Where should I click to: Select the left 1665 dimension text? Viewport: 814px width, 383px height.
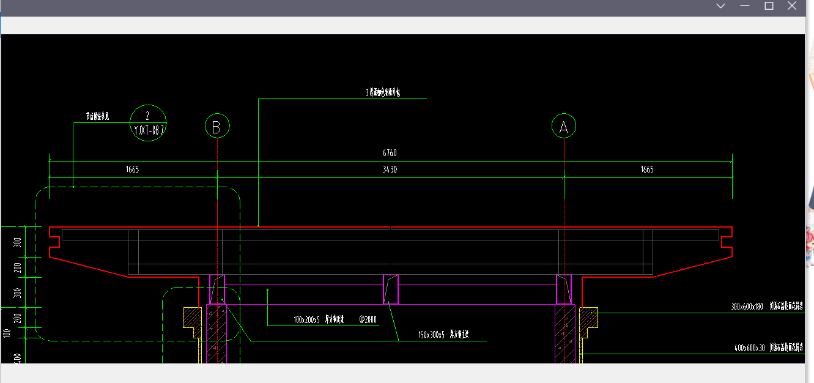pyautogui.click(x=132, y=169)
